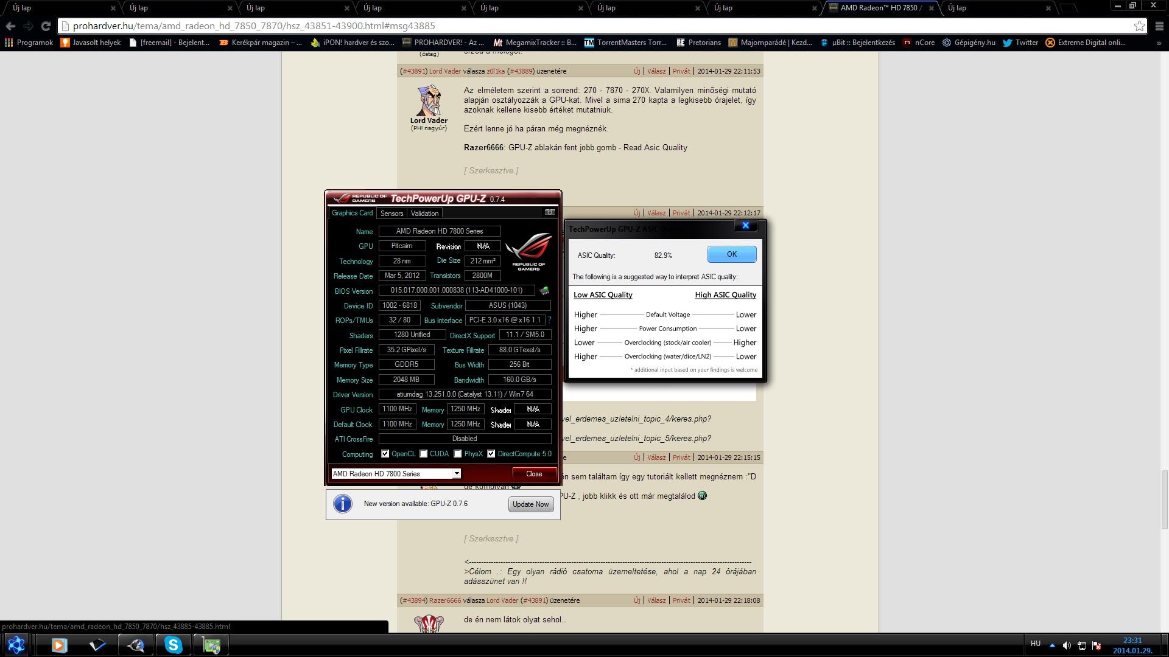Viewport: 1169px width, 657px height.
Task: Open the Pretorians bookmark
Action: click(x=698, y=43)
